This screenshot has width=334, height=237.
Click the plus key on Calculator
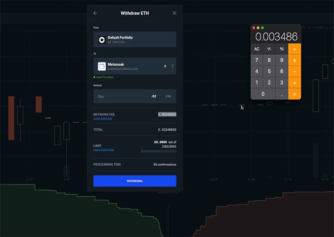point(294,82)
